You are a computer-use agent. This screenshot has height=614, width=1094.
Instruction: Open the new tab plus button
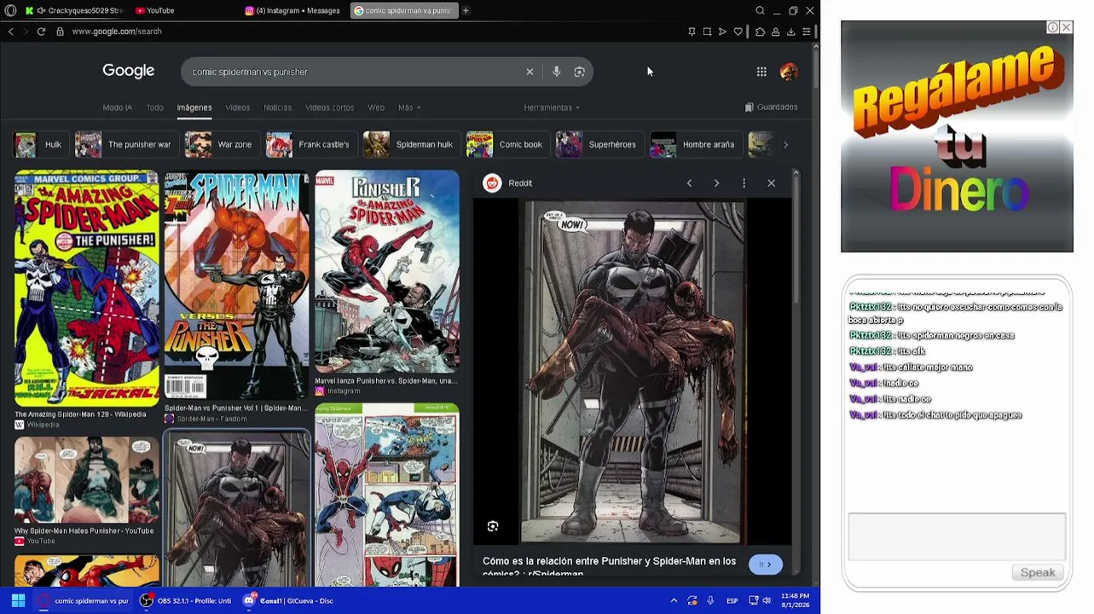coord(466,10)
